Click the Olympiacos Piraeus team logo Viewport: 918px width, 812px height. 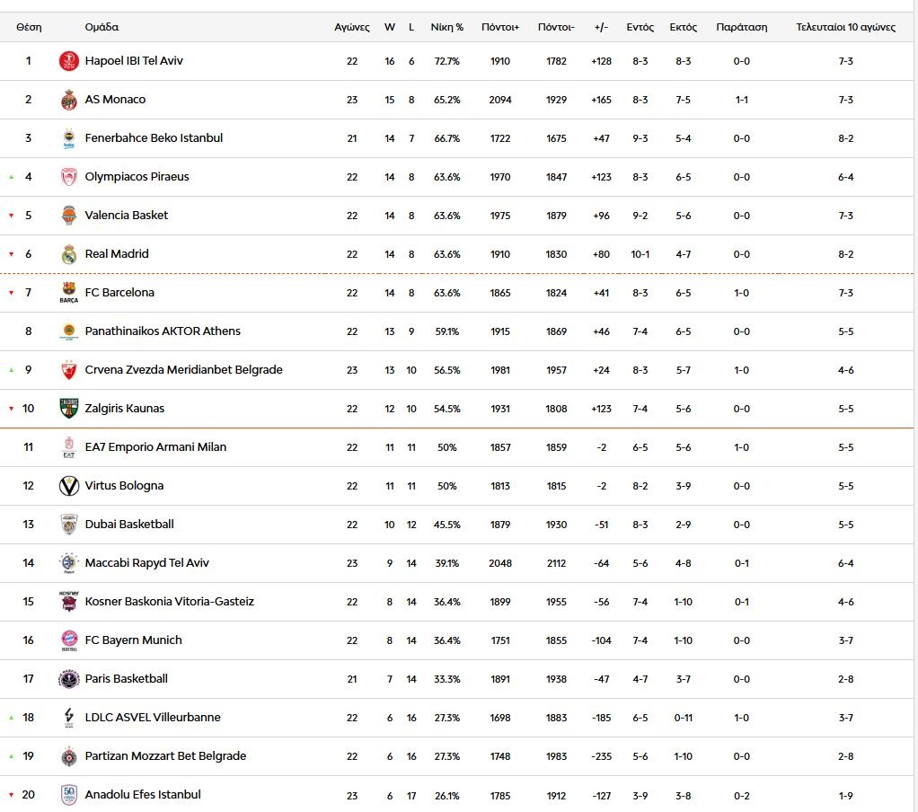(x=69, y=177)
